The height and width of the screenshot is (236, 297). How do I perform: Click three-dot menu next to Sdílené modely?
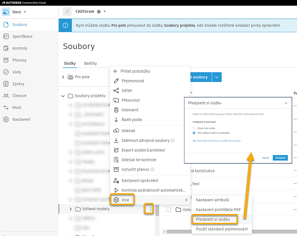(x=150, y=209)
